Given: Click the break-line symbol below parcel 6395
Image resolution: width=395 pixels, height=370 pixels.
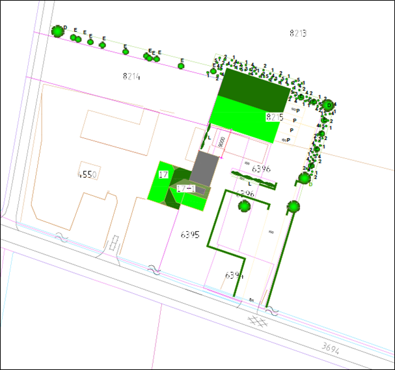Looking at the screenshot, I should tap(154, 270).
